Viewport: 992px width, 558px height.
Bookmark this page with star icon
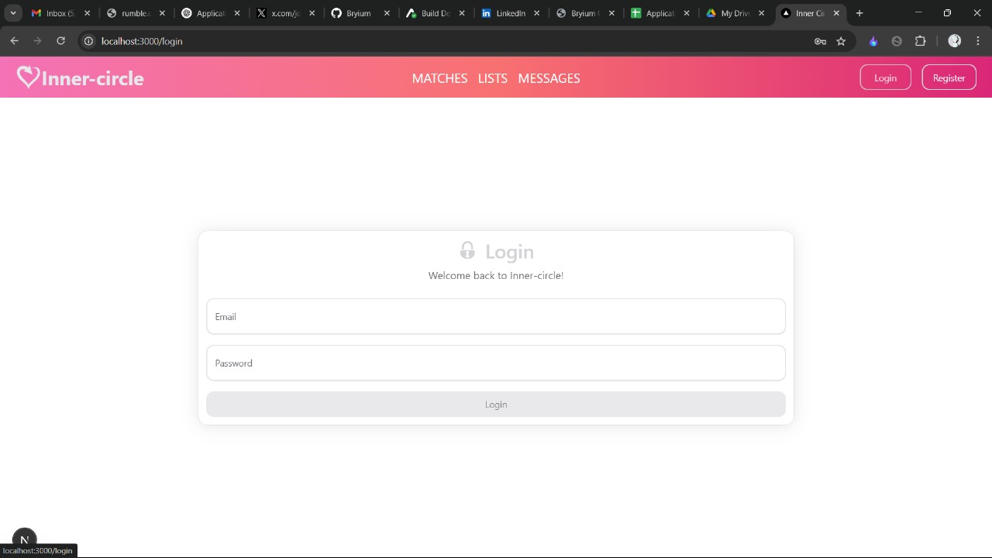point(841,41)
